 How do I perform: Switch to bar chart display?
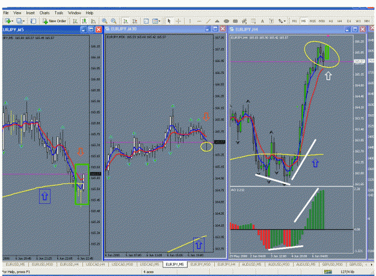pos(75,21)
